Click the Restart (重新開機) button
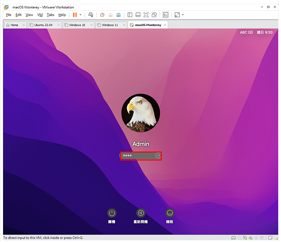This screenshot has height=242, width=281. pos(141,213)
